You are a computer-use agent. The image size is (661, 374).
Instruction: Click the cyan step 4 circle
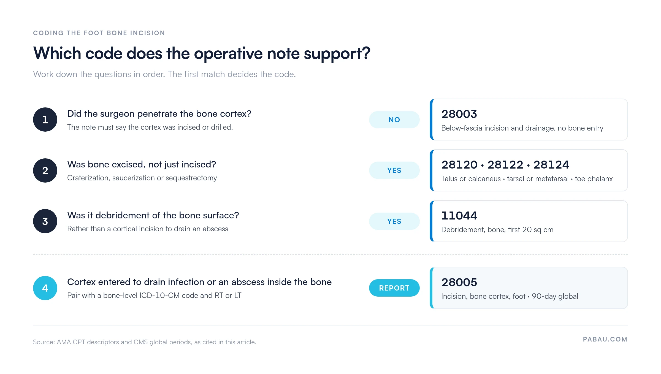point(45,288)
